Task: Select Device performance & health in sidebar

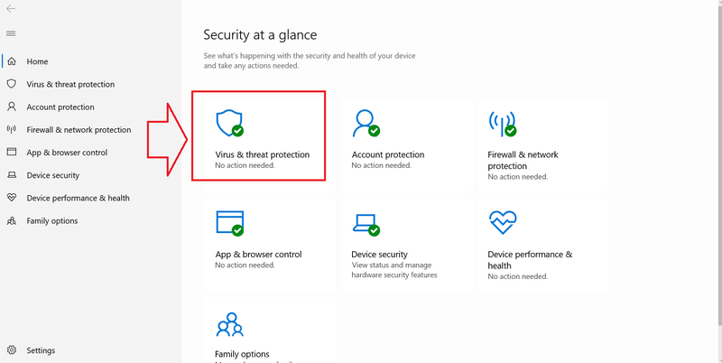Action: pyautogui.click(x=78, y=198)
